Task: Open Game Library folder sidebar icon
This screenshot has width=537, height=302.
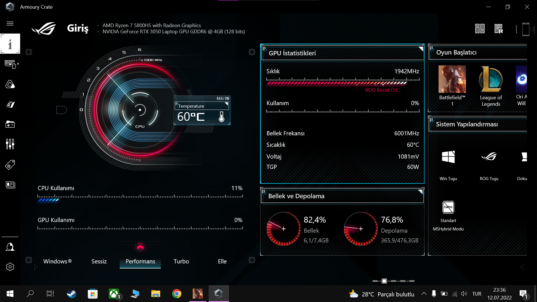Action: (10, 124)
